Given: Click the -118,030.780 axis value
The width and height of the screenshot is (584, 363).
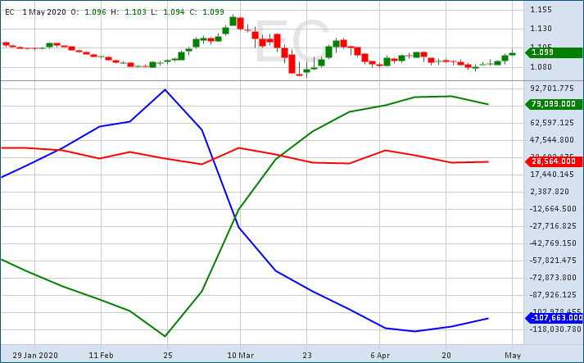Looking at the screenshot, I should tap(555, 329).
